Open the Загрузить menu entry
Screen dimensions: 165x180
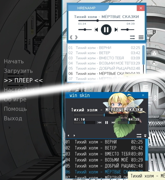pyautogui.click(x=18, y=71)
